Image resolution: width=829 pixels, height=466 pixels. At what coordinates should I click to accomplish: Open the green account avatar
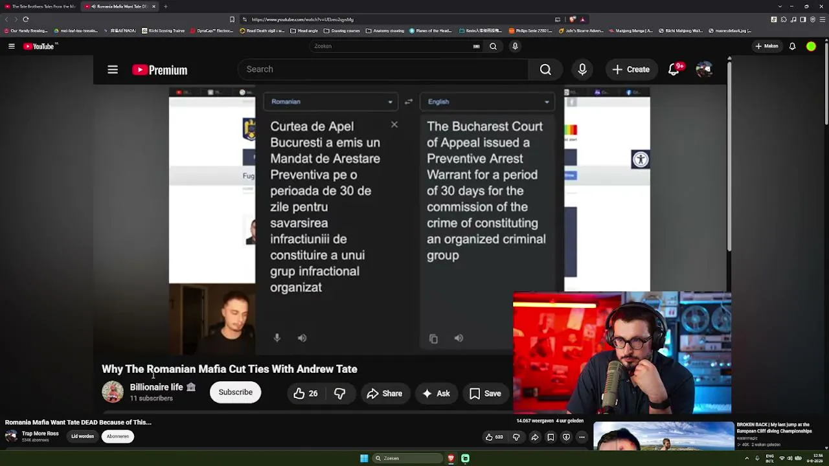pyautogui.click(x=811, y=46)
